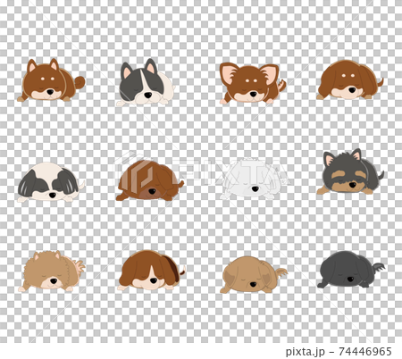Click the image ID number 74446965
The image size is (402, 359).
[365, 352]
